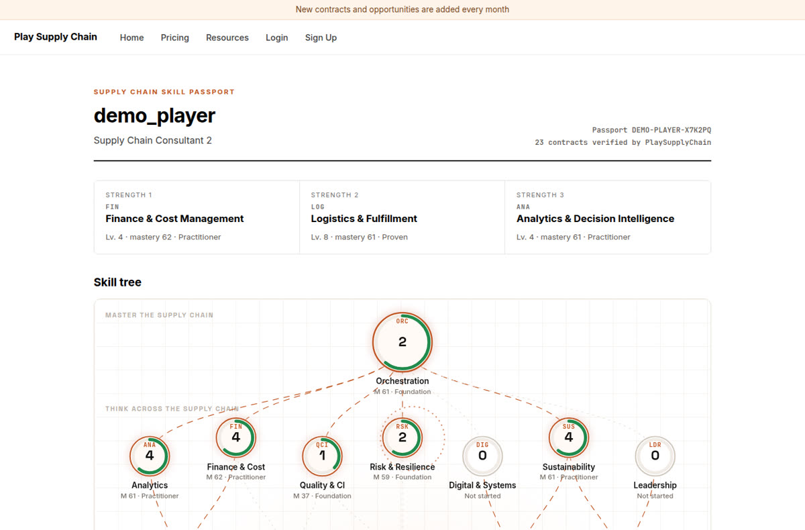Open the Resources menu item

pos(227,38)
